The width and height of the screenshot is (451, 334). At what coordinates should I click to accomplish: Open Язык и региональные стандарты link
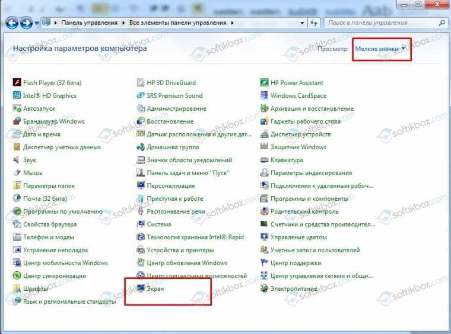click(x=69, y=301)
